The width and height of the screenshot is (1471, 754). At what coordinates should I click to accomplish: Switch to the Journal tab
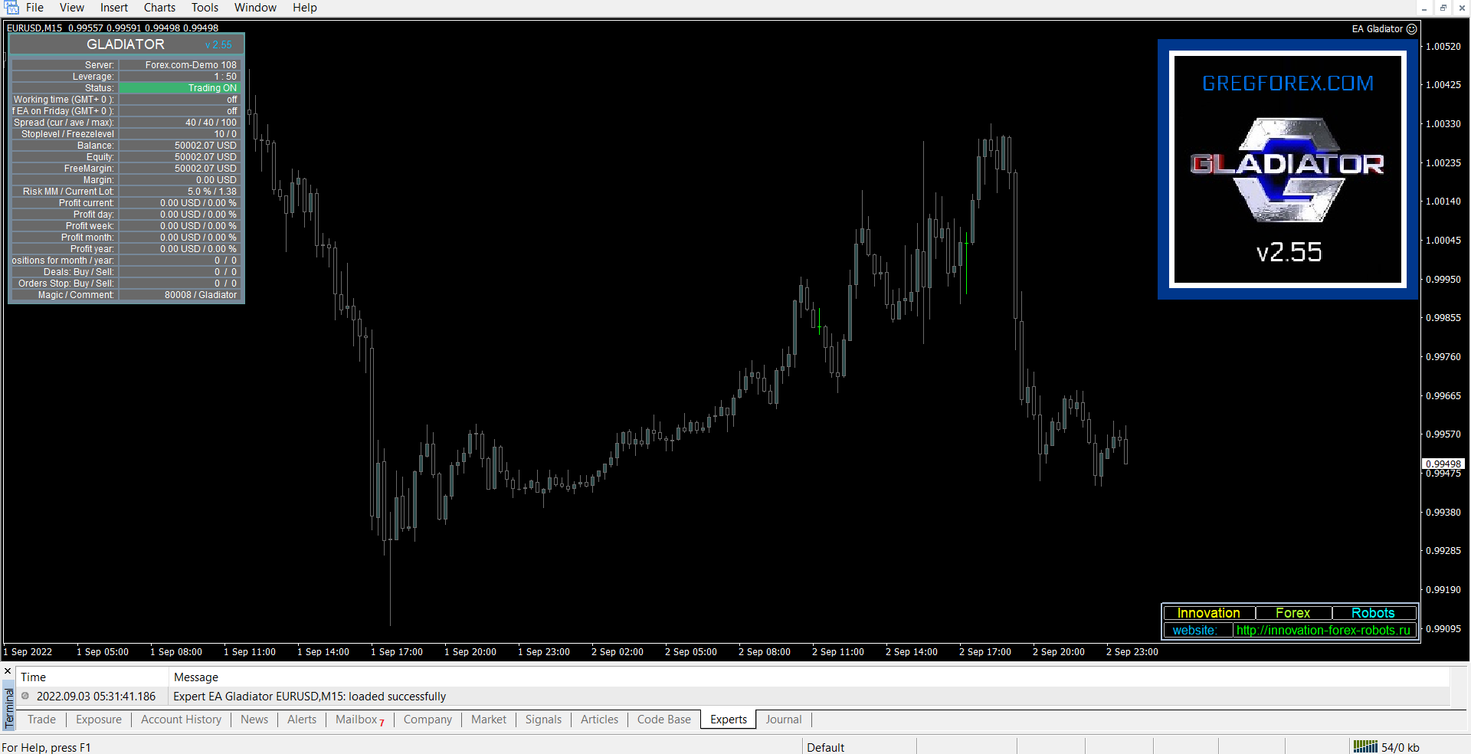(783, 720)
